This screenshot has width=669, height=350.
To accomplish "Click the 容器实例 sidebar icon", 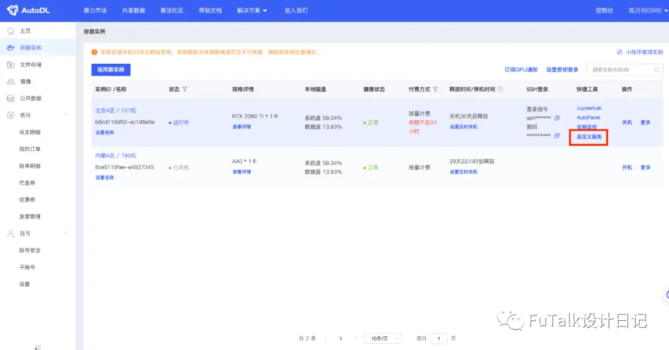I will click(x=11, y=48).
